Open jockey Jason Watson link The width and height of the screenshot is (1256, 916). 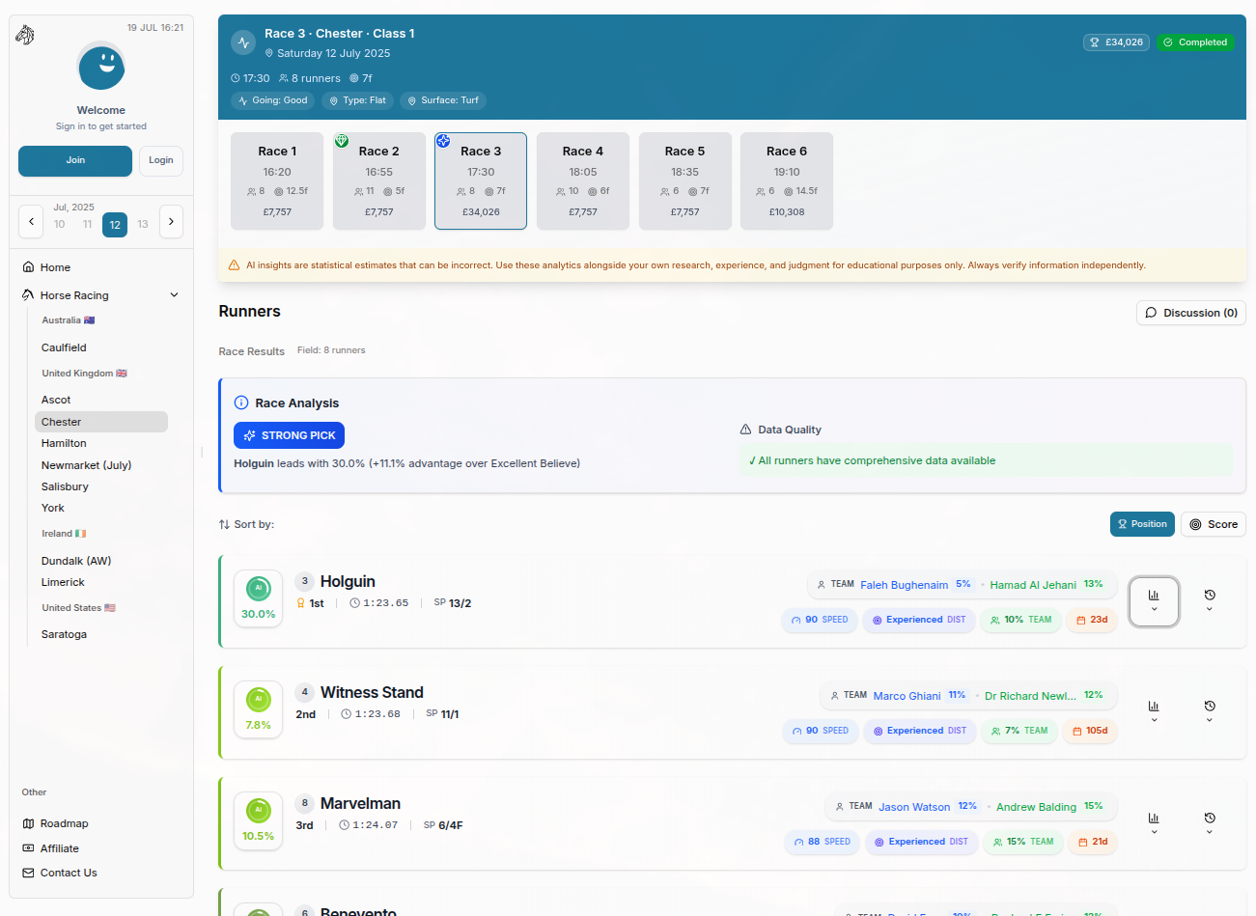click(x=914, y=807)
